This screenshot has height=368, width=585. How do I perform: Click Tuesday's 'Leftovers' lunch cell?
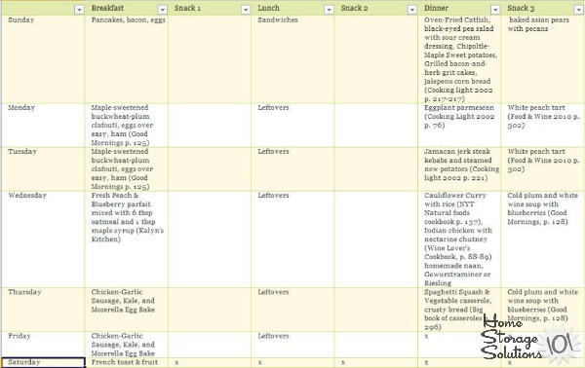pos(292,169)
